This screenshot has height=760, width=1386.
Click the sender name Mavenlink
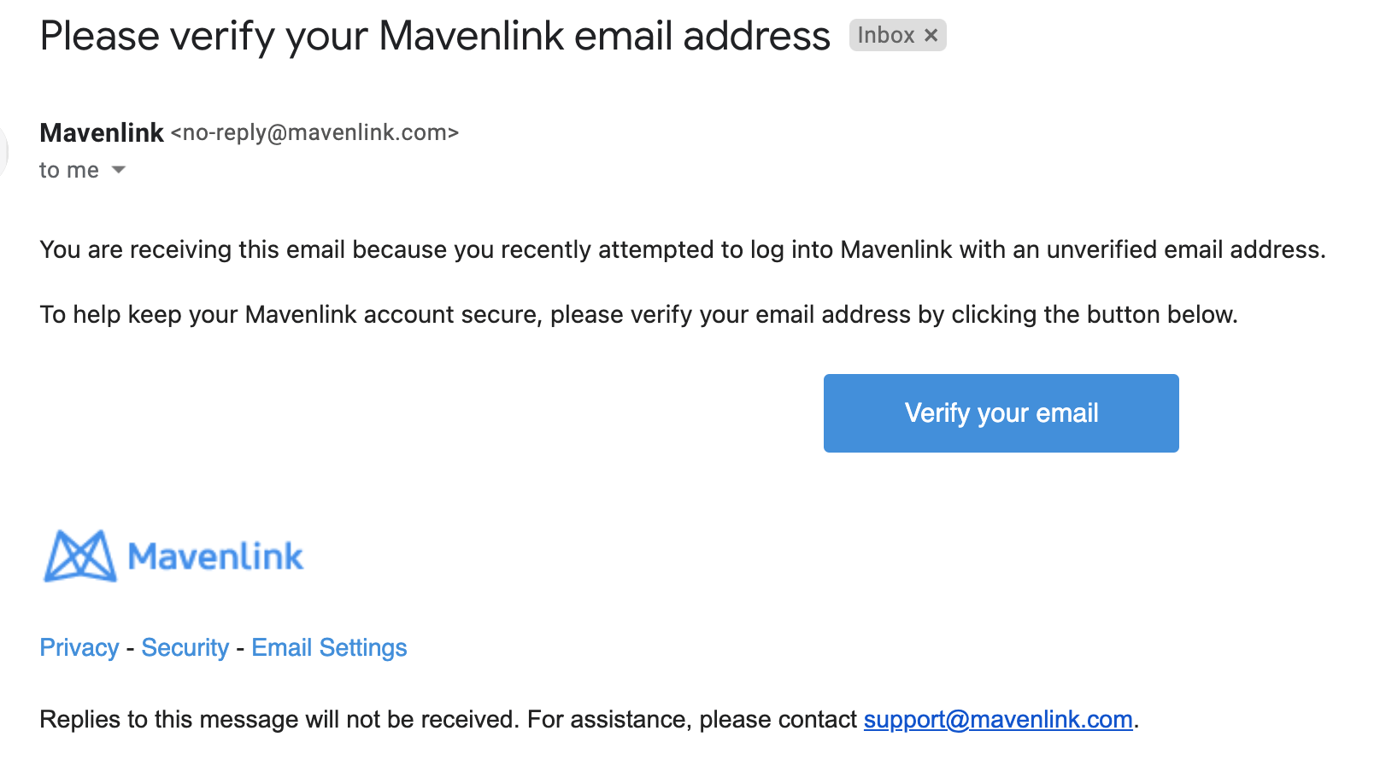point(102,133)
